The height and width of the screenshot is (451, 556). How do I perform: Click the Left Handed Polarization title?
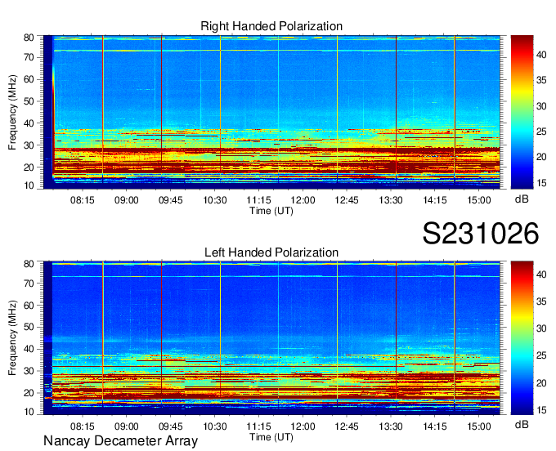click(271, 252)
